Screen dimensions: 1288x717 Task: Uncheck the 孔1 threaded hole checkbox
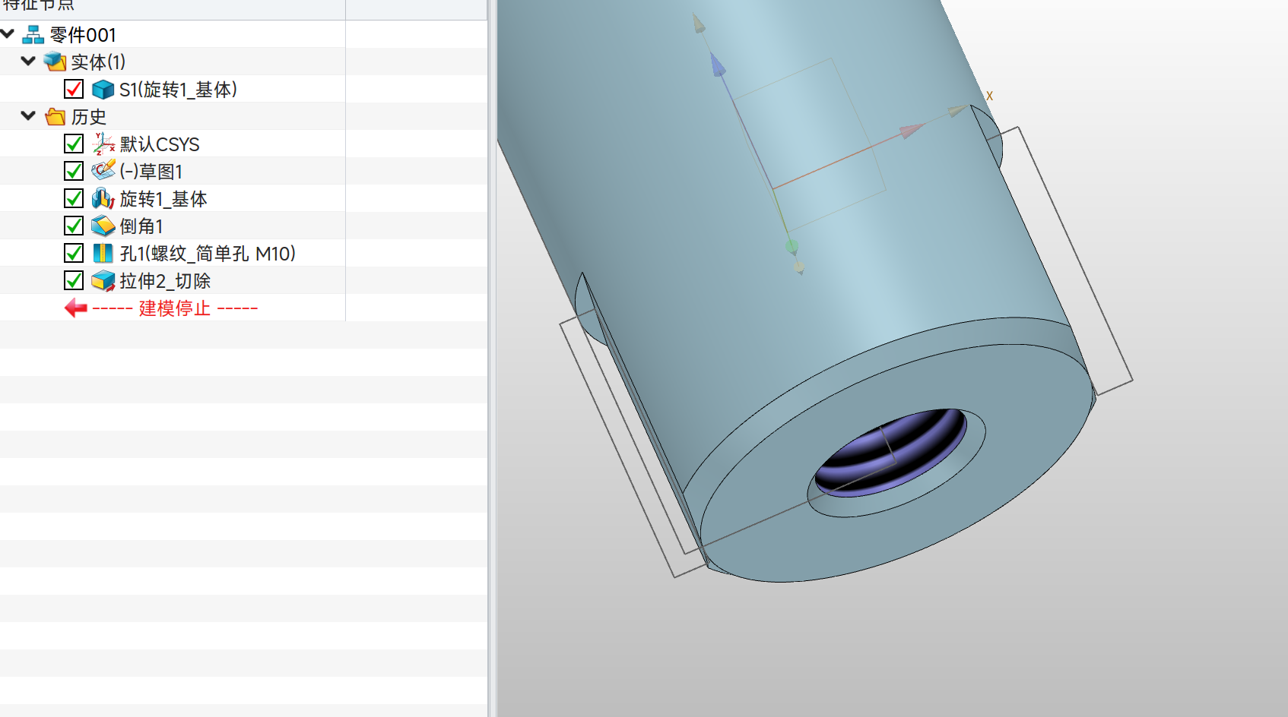tap(74, 253)
